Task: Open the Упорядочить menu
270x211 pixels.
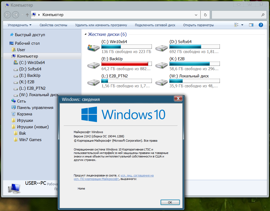Action: pos(20,25)
